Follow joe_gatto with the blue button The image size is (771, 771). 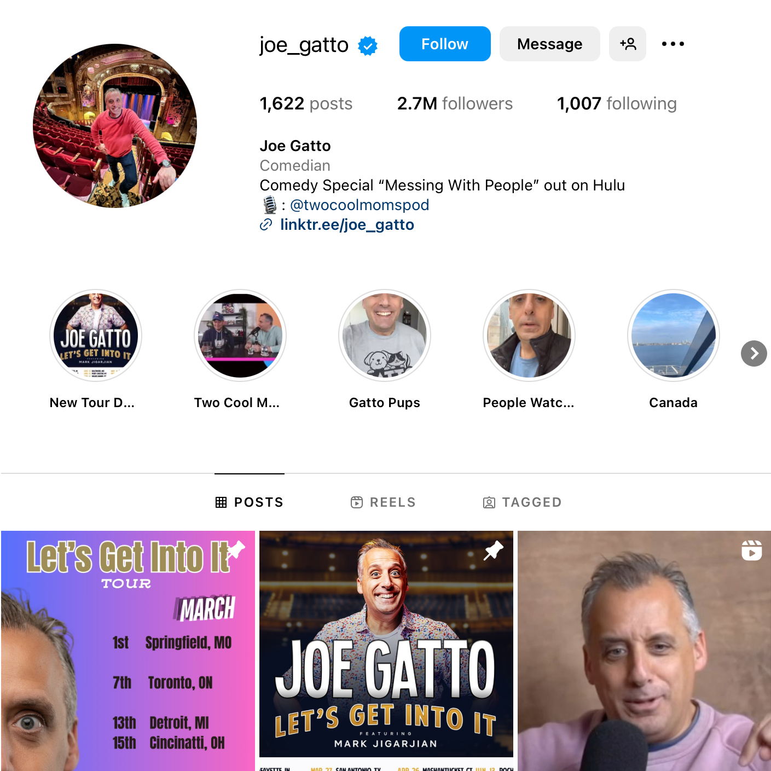point(445,44)
